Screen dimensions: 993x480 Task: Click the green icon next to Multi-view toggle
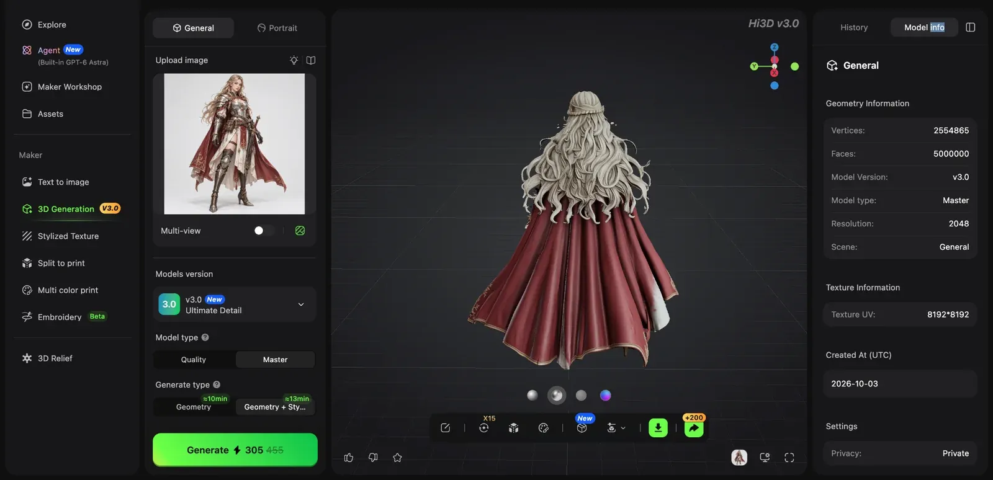pyautogui.click(x=300, y=231)
